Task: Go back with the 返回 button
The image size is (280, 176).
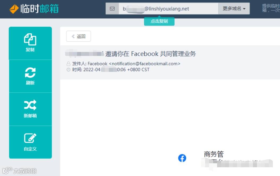Action: coord(78,36)
